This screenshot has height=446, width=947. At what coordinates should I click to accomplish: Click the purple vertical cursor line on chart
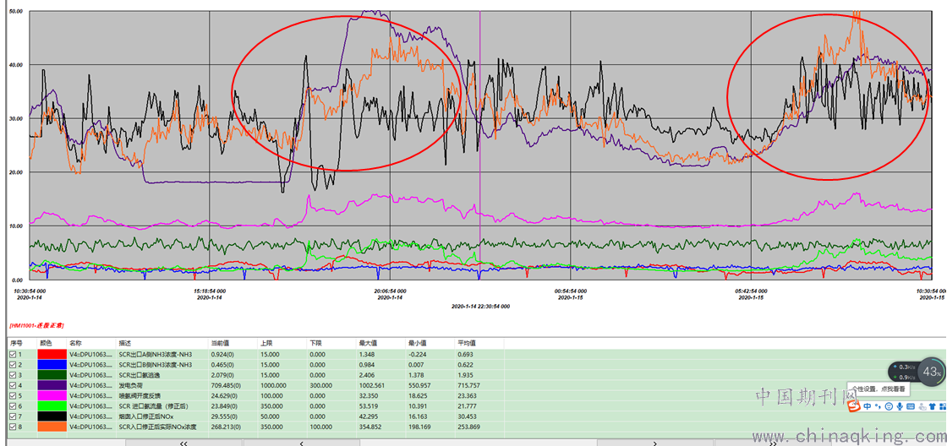coord(480,144)
